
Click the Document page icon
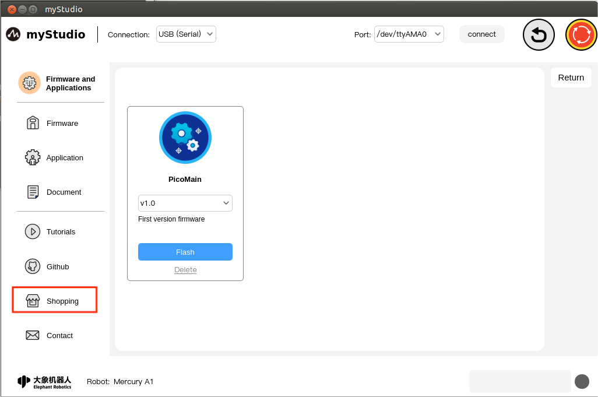(33, 192)
